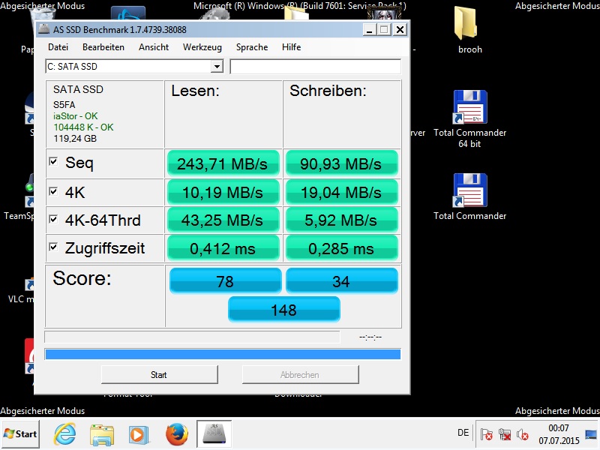
Task: Select the Total Commander desktop shortcut
Action: coord(470,197)
